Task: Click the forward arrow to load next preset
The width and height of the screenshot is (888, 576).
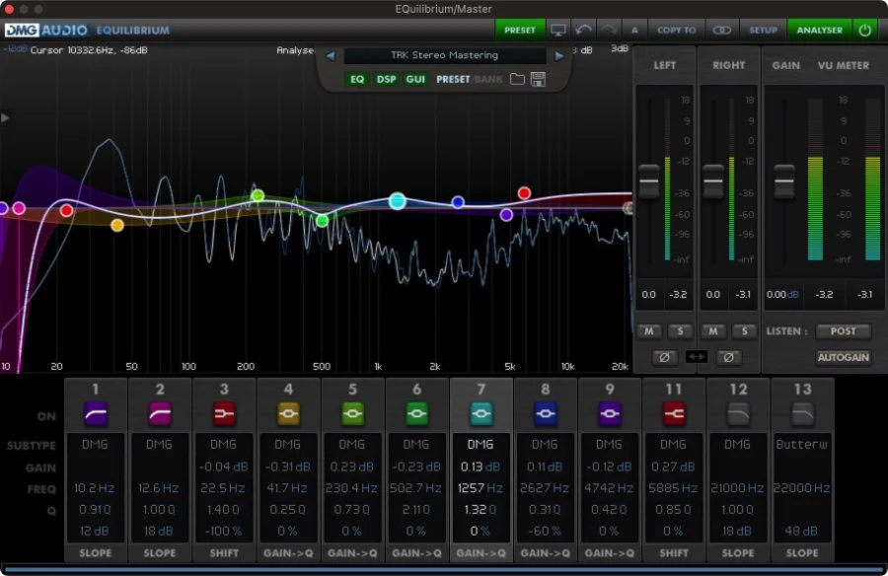Action: click(558, 55)
